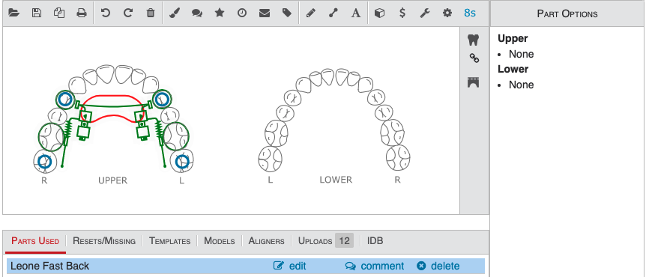Screen dimensions: 646x277
Task: Edit the Leone Fast Back part
Action: tap(290, 267)
